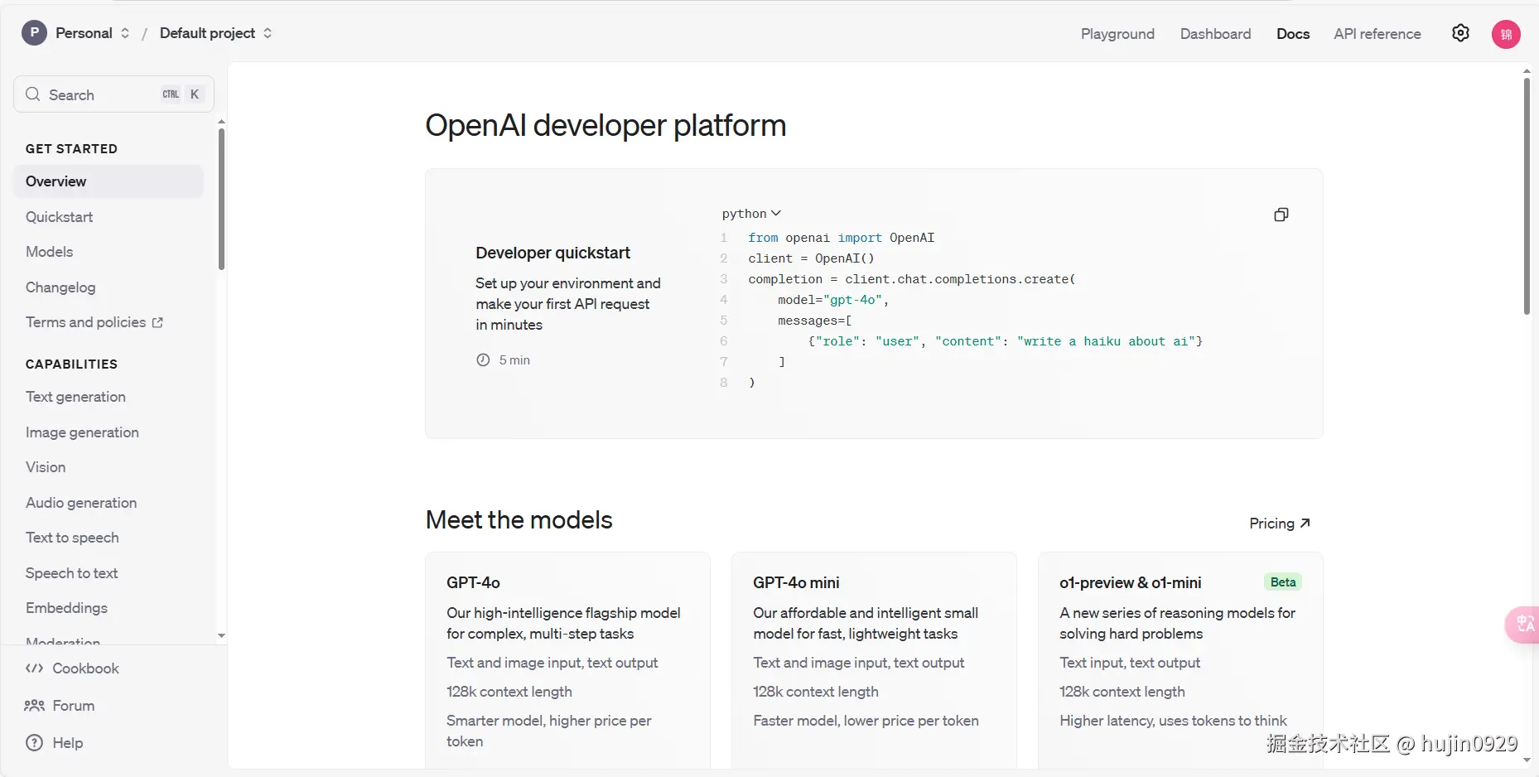Click the 5 min clock icon

[483, 360]
